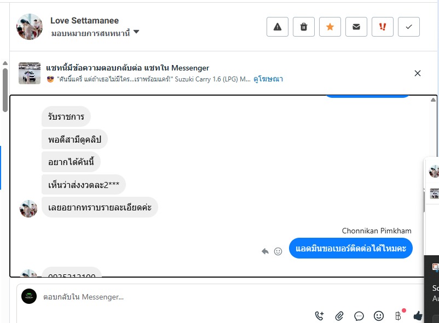Click the reply arrow beside the blue message
Image resolution: width=439 pixels, height=323 pixels.
click(265, 251)
